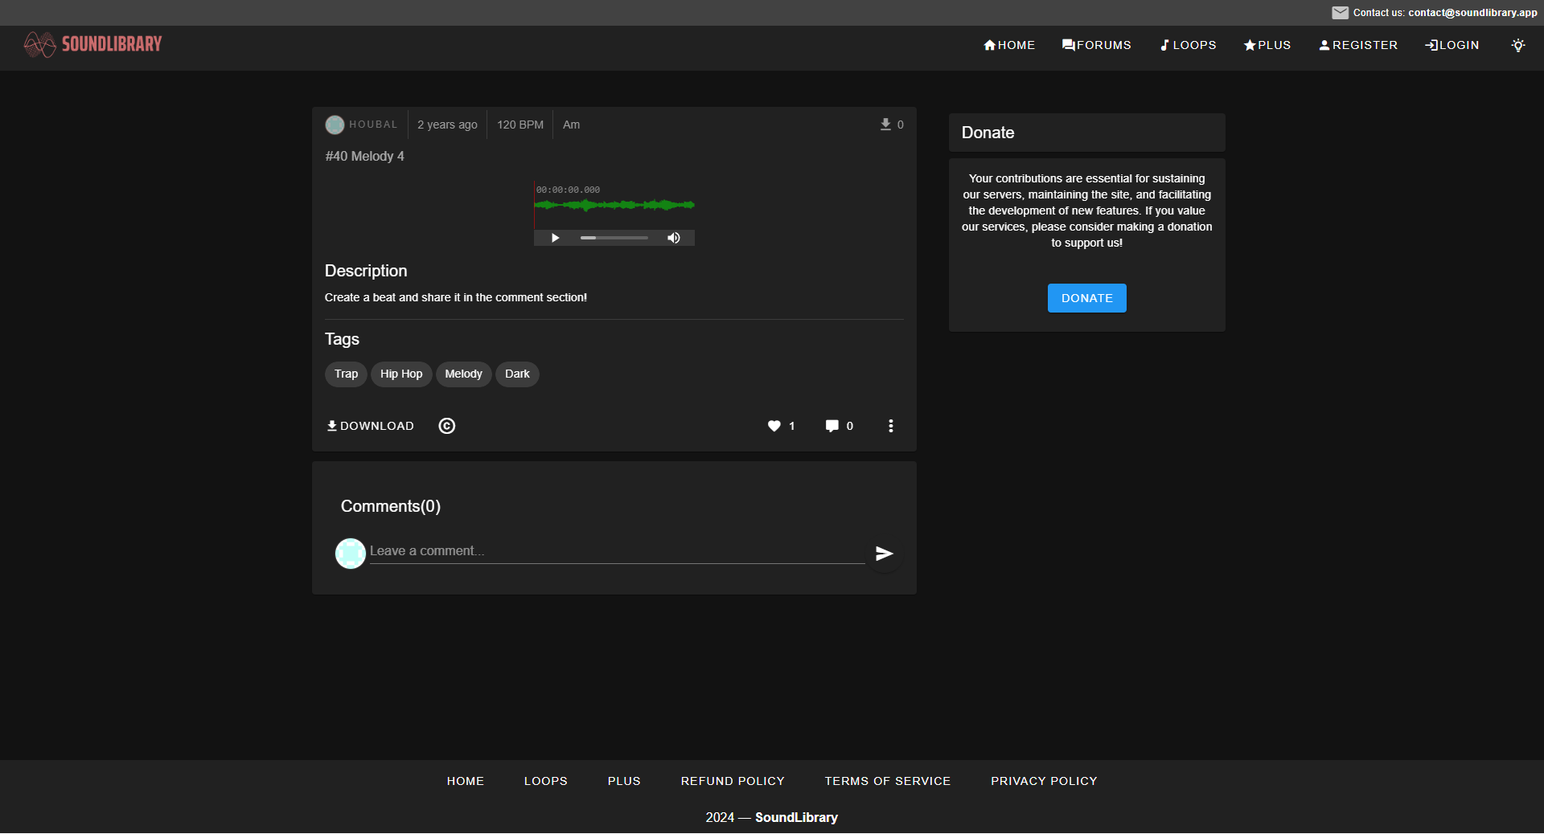Click the Comments(0) heading

tap(391, 506)
